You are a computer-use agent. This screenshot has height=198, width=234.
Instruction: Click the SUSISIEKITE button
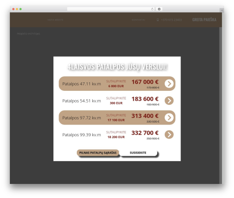tap(138, 153)
